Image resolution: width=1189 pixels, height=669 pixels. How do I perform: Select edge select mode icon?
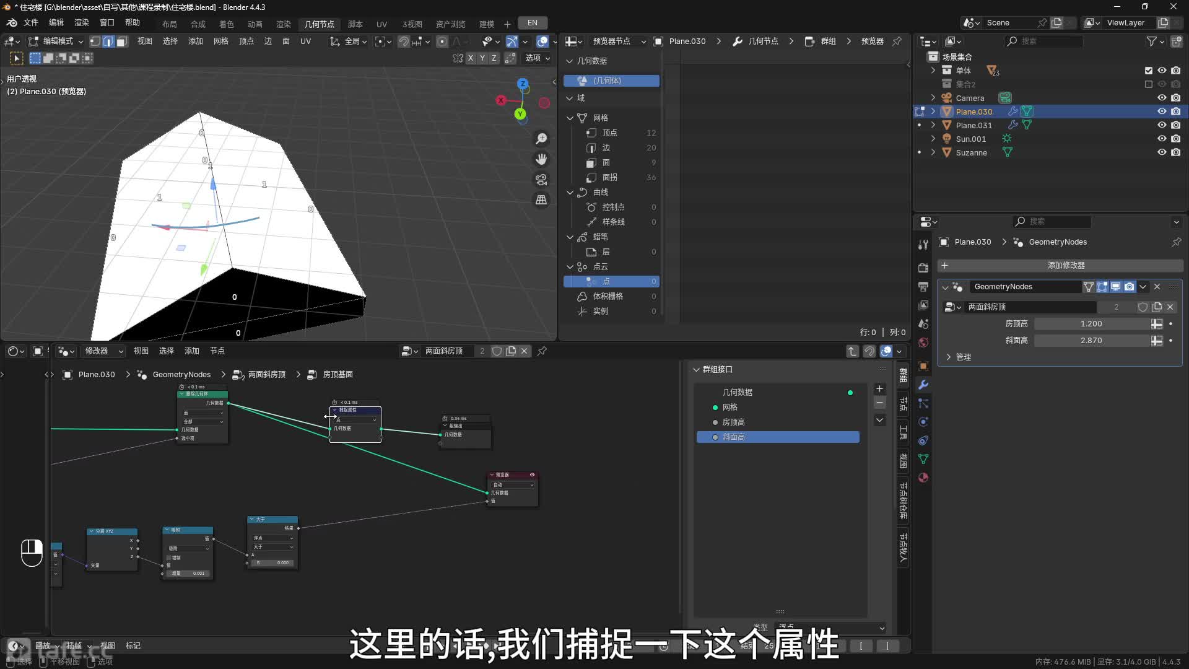[x=108, y=42]
